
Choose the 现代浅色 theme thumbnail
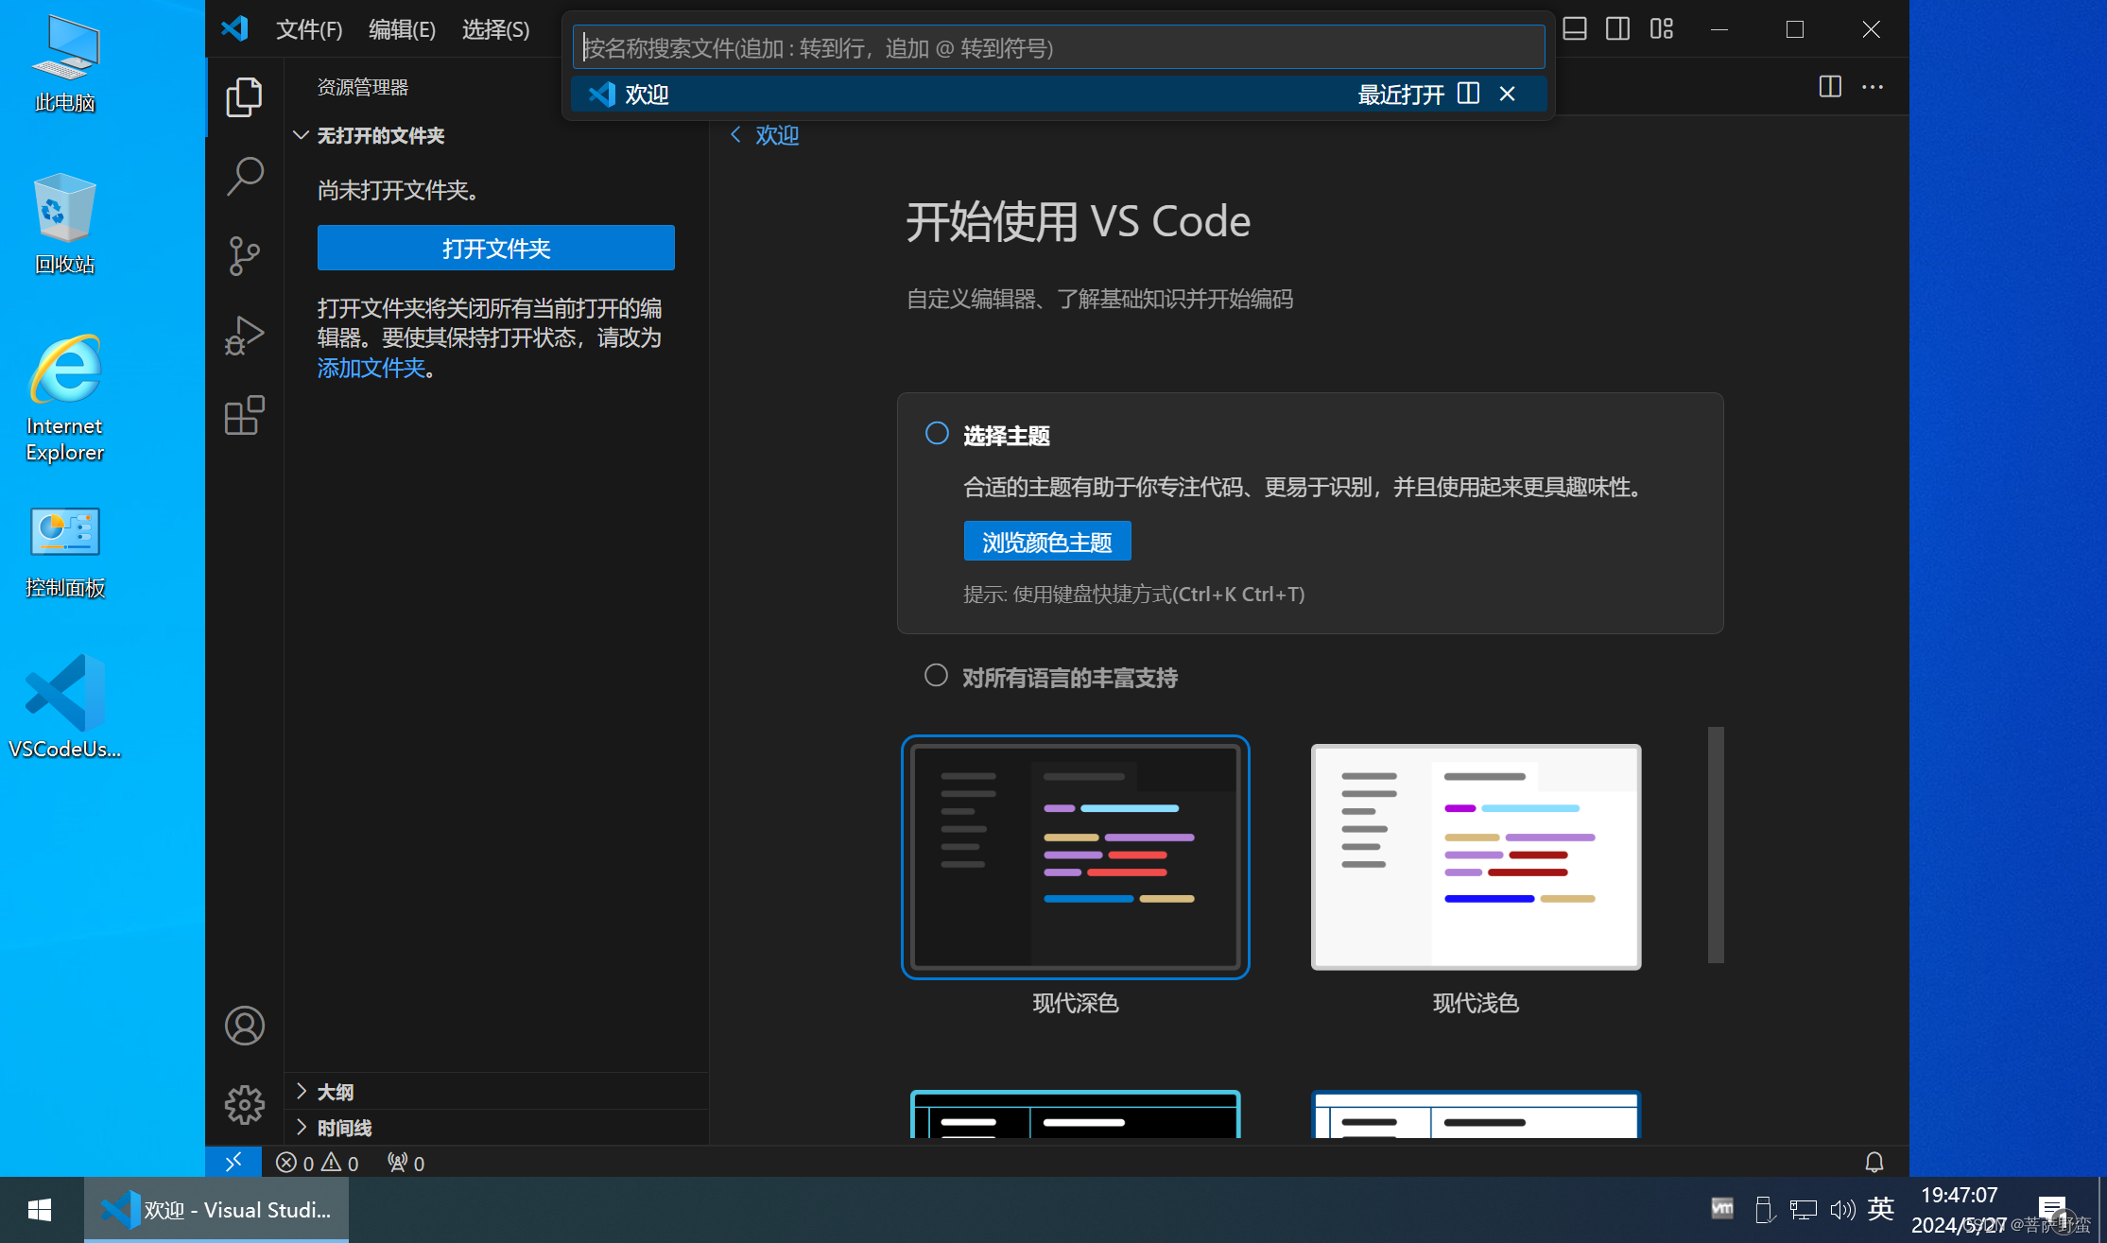pyautogui.click(x=1475, y=857)
